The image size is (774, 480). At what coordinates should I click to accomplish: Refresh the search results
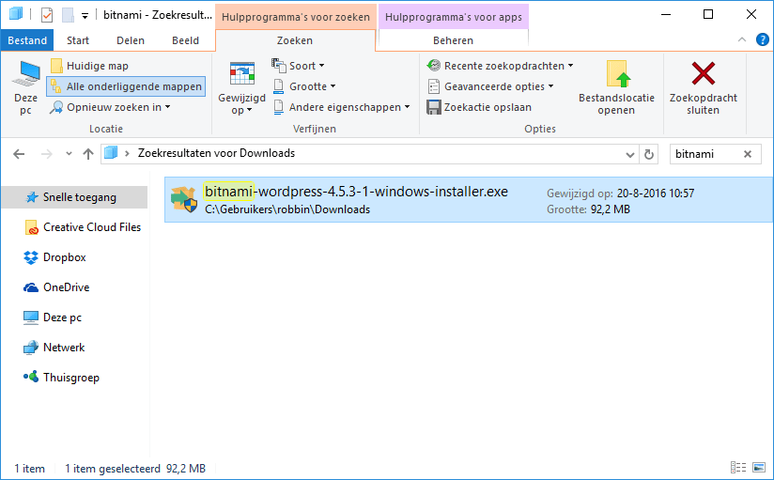[x=649, y=155]
